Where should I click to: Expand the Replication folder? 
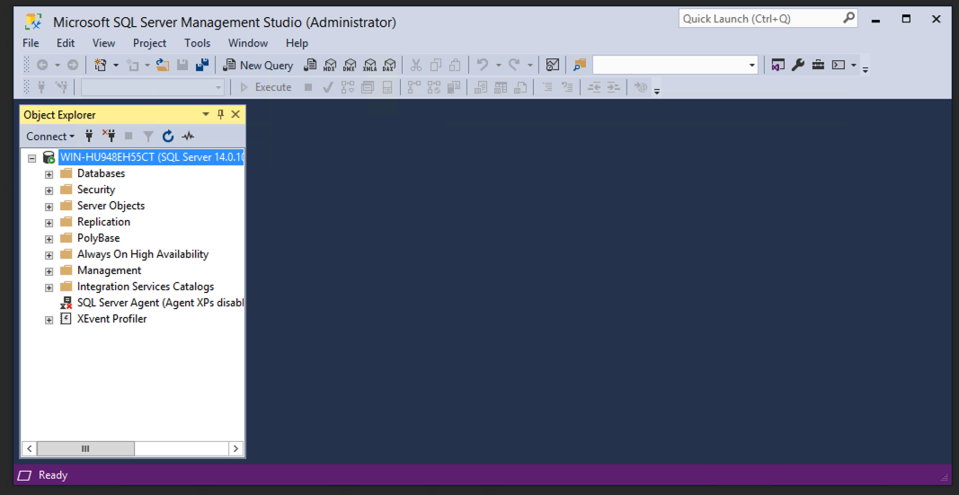[x=49, y=223]
